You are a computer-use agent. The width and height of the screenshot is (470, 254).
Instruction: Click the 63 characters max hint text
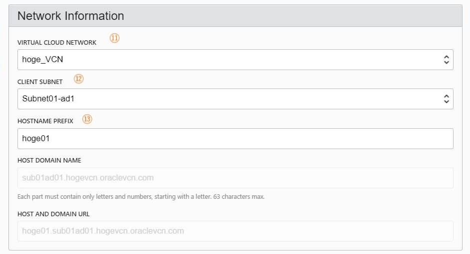pos(239,197)
